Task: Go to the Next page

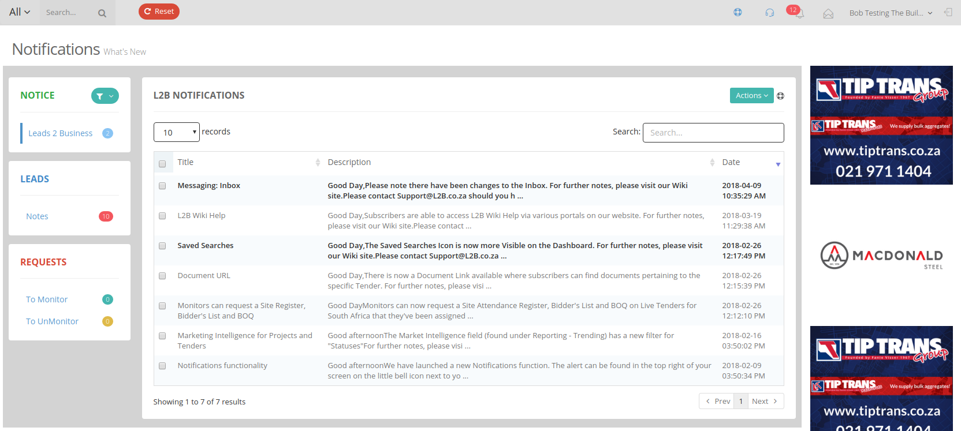Action: click(x=766, y=401)
